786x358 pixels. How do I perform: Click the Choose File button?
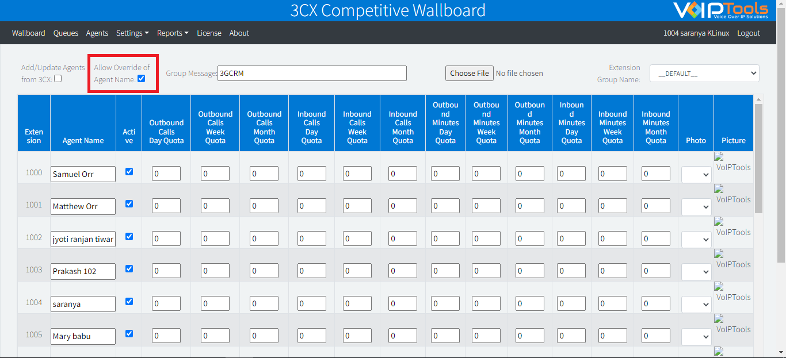pos(470,73)
